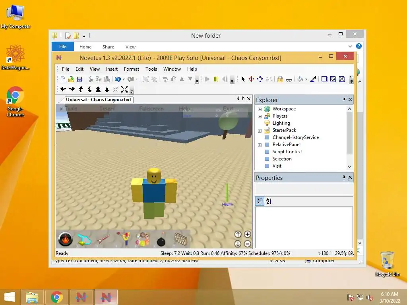This screenshot has width=407, height=305.
Task: Open camera toolbar overflow options dropdown
Action: [x=132, y=91]
